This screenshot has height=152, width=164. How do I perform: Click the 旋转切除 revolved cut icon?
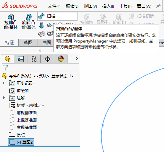pos(119,17)
